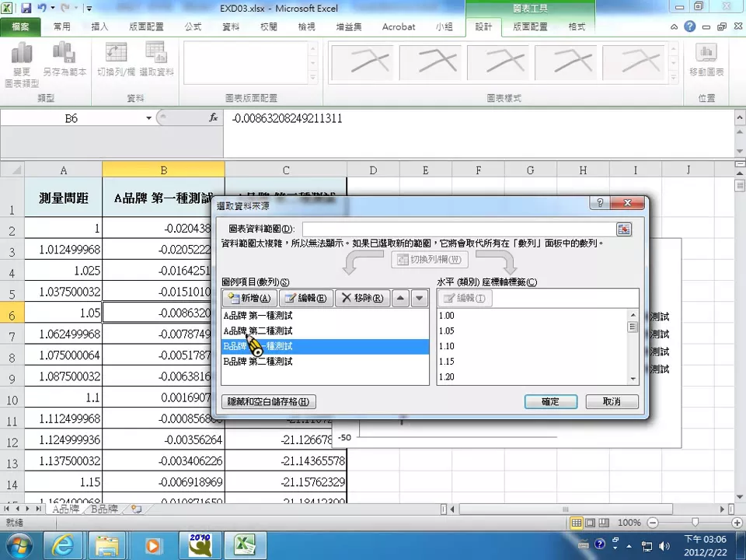Switch to Page Break Preview in status bar

click(604, 523)
